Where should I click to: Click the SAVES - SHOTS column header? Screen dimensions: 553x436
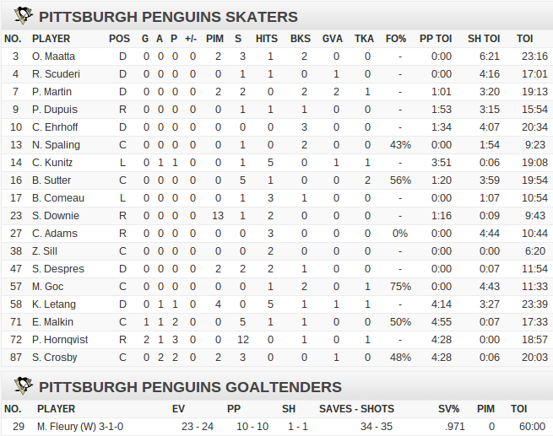click(x=356, y=409)
